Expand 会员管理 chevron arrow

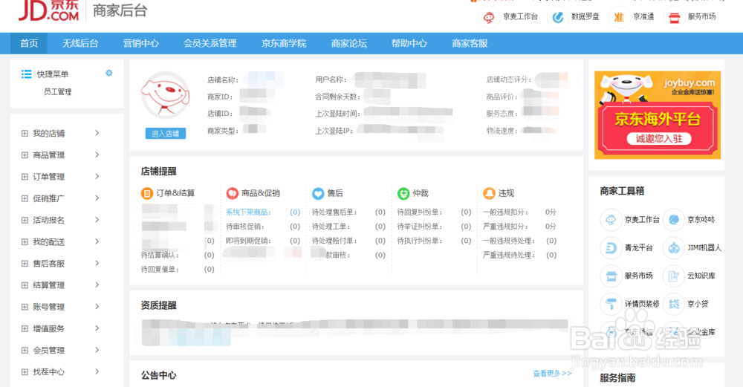pos(97,350)
